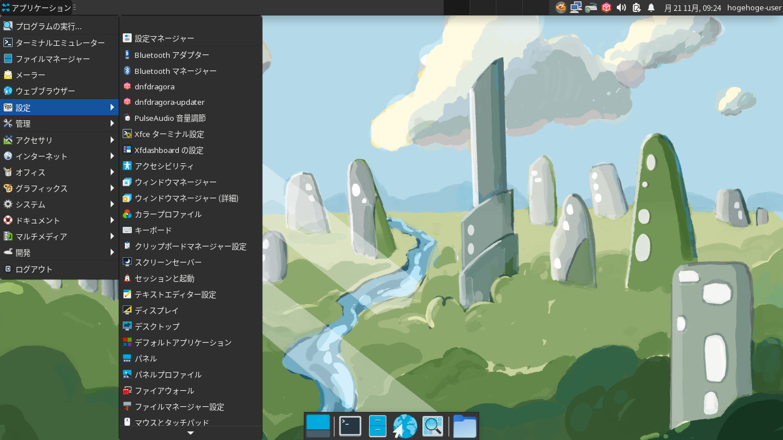Open カラープロファイル settings
The width and height of the screenshot is (783, 440).
(190, 214)
